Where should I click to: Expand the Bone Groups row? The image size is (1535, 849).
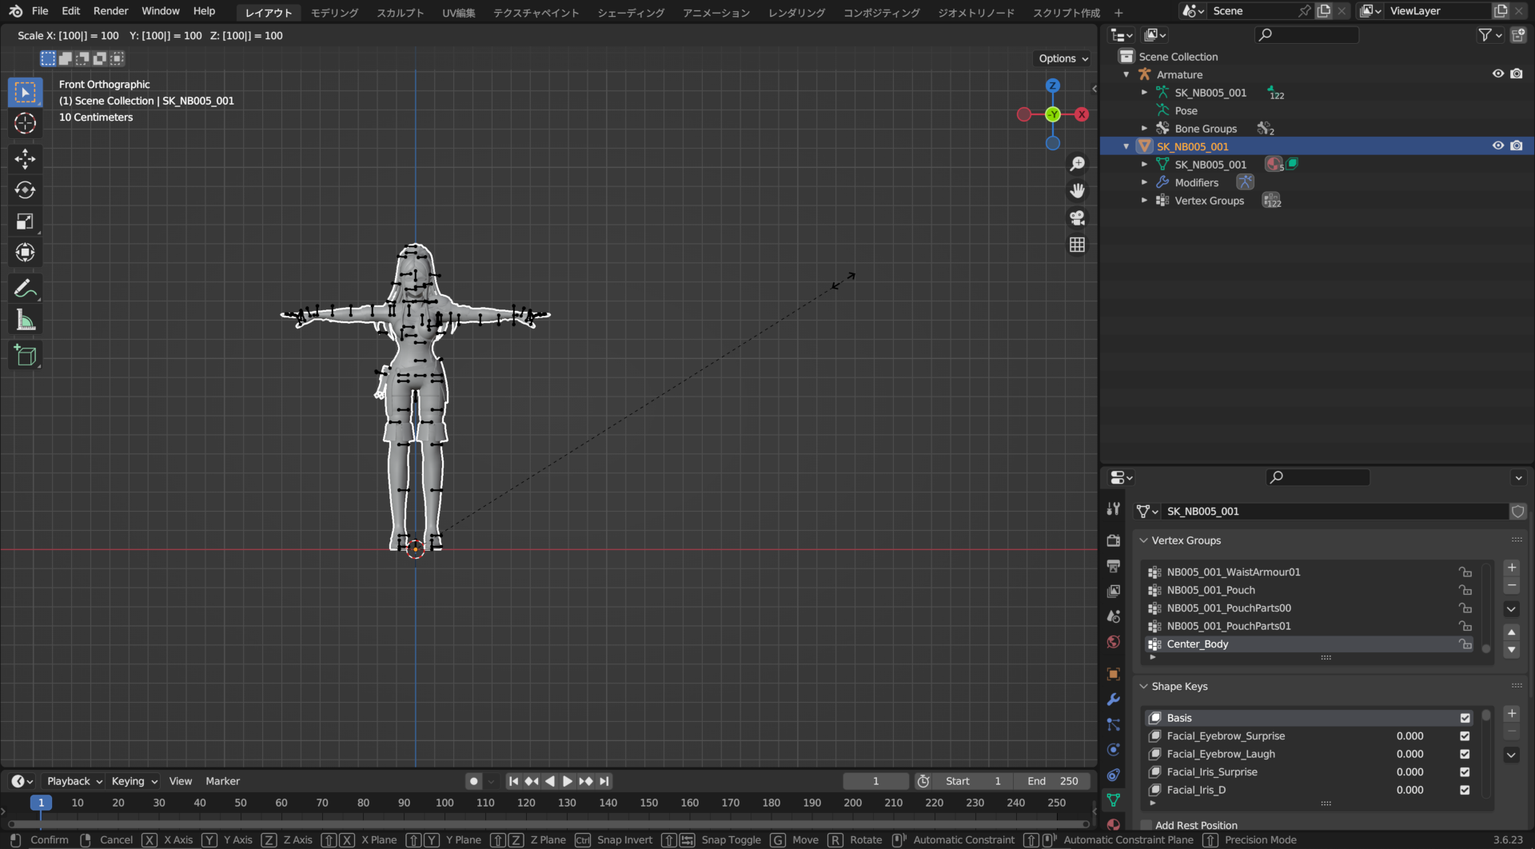[1144, 129]
